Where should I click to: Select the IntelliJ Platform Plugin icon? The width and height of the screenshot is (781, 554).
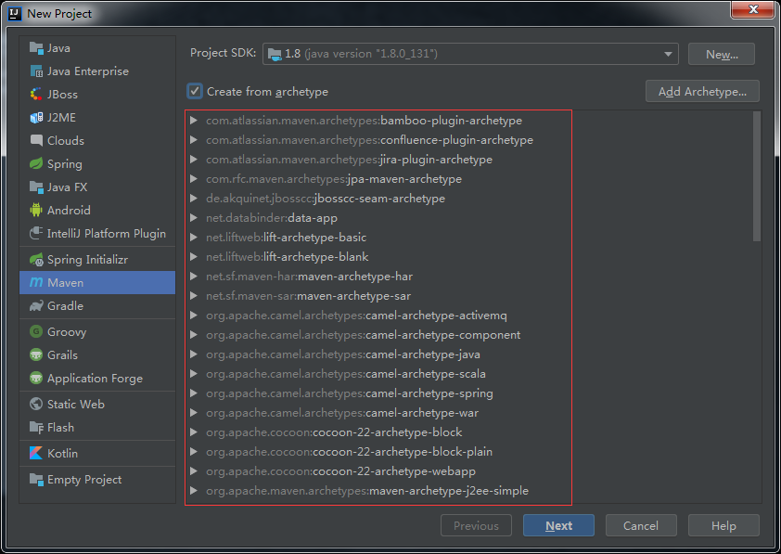[x=36, y=233]
